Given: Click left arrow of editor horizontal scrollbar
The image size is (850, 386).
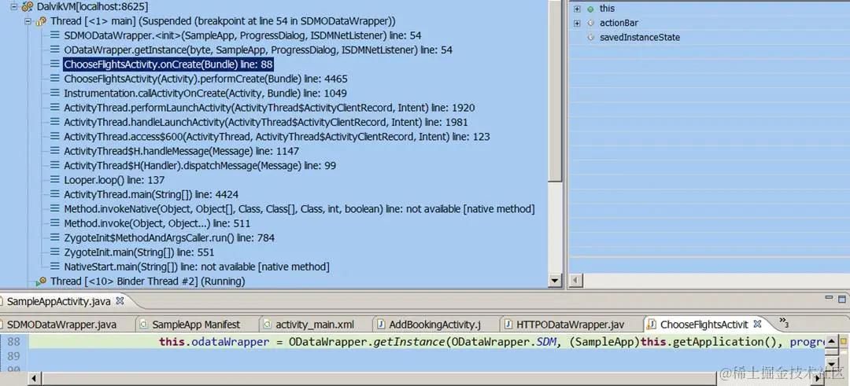Looking at the screenshot, I should tap(34, 378).
